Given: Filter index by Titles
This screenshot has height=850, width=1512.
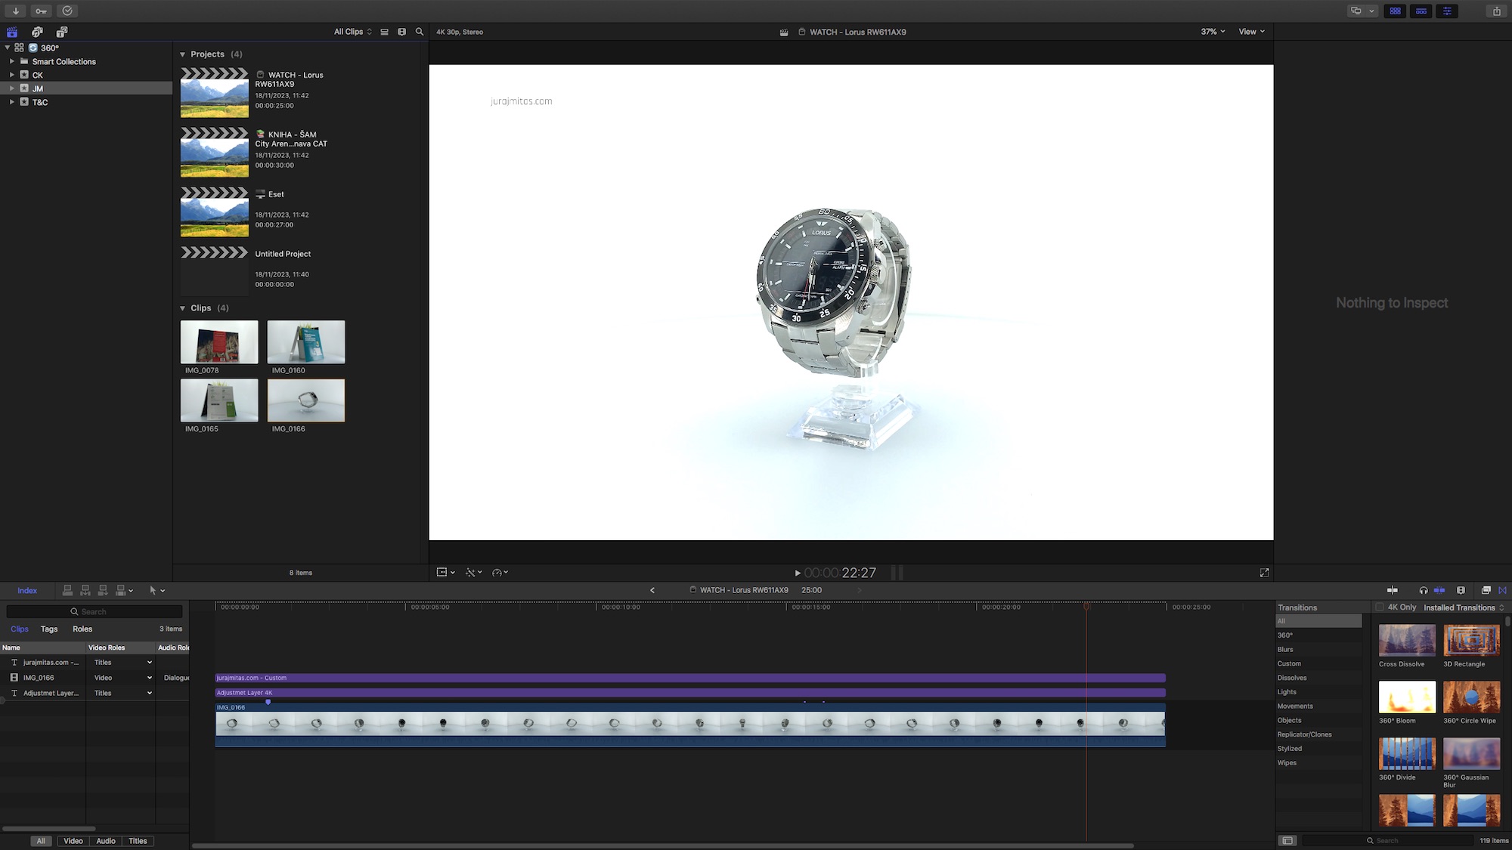Looking at the screenshot, I should click(138, 841).
